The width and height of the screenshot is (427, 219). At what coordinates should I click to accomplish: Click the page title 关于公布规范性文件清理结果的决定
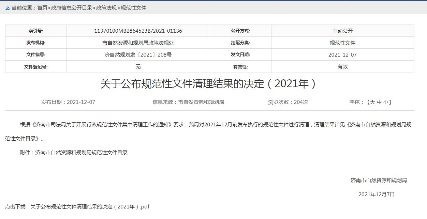point(209,84)
